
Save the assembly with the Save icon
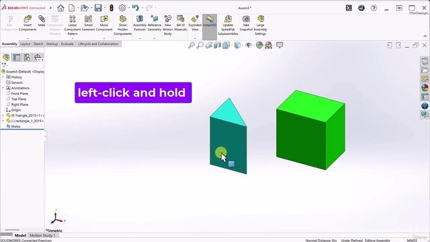pyautogui.click(x=98, y=8)
